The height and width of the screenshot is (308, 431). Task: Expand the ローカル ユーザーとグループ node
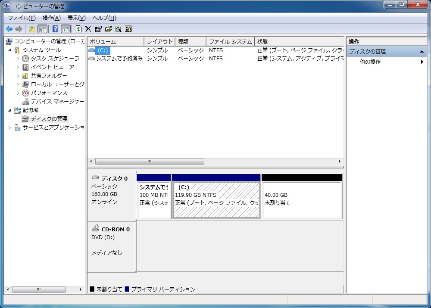(18, 84)
